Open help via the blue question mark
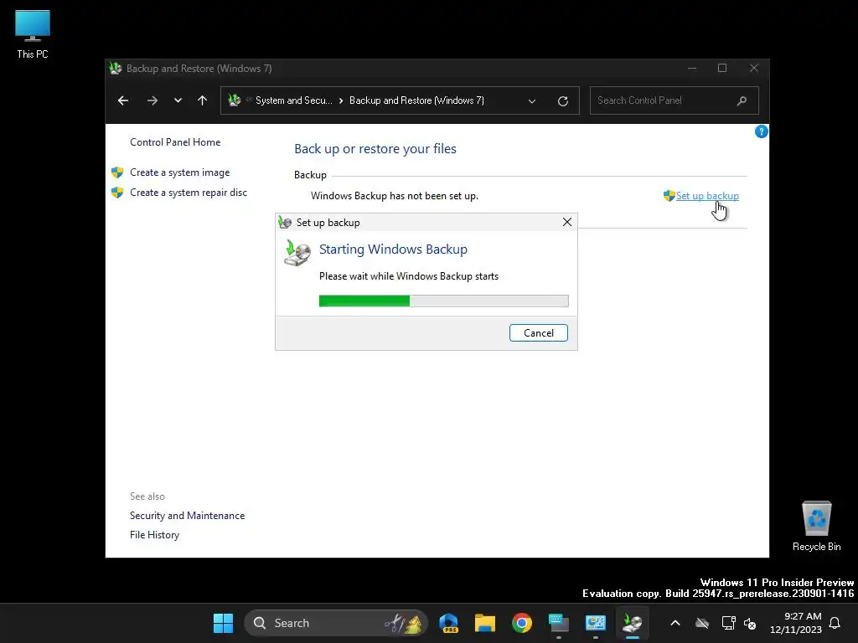 tap(761, 131)
